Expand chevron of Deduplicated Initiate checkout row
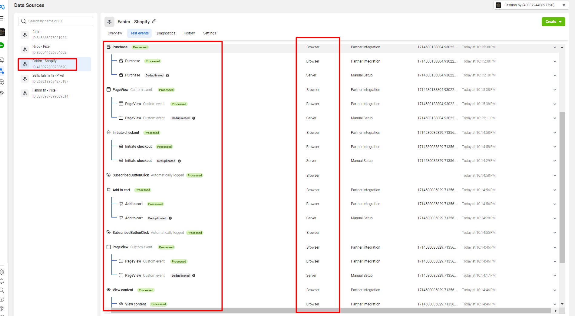This screenshot has width=575, height=316. tap(555, 161)
